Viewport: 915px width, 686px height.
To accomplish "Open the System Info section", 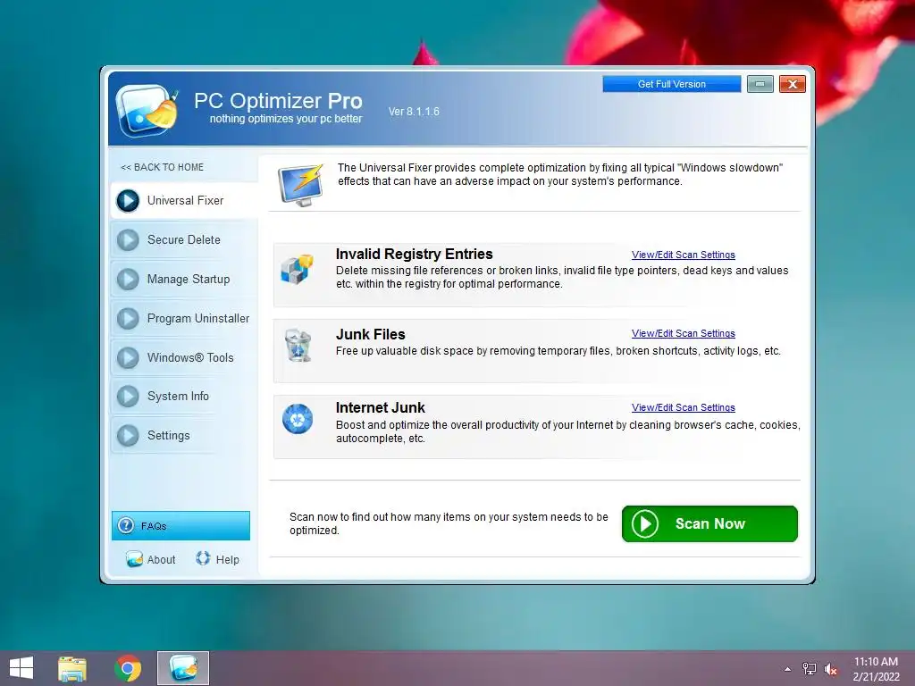I will coord(184,396).
